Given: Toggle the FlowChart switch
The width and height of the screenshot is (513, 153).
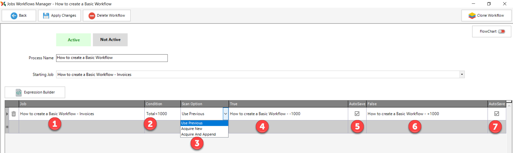Looking at the screenshot, I should (501, 31).
